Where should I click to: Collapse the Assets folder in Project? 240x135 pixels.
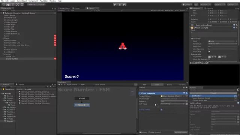pyautogui.click(x=1, y=93)
